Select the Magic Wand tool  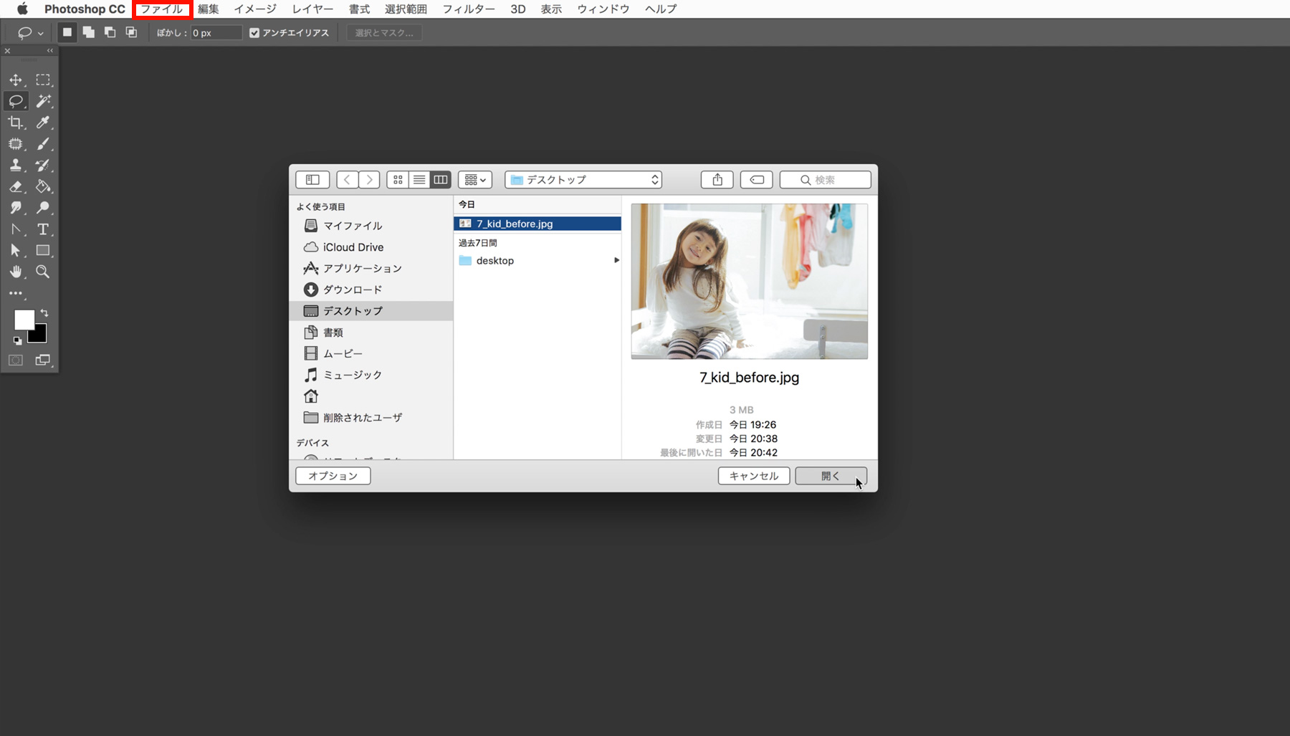click(43, 101)
